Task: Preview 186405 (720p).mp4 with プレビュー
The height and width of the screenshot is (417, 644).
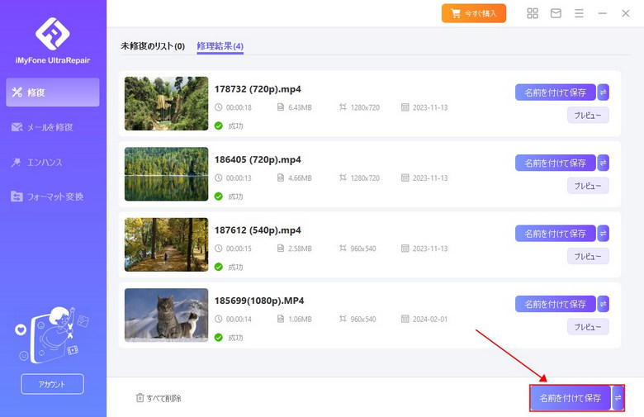Action: coord(588,186)
